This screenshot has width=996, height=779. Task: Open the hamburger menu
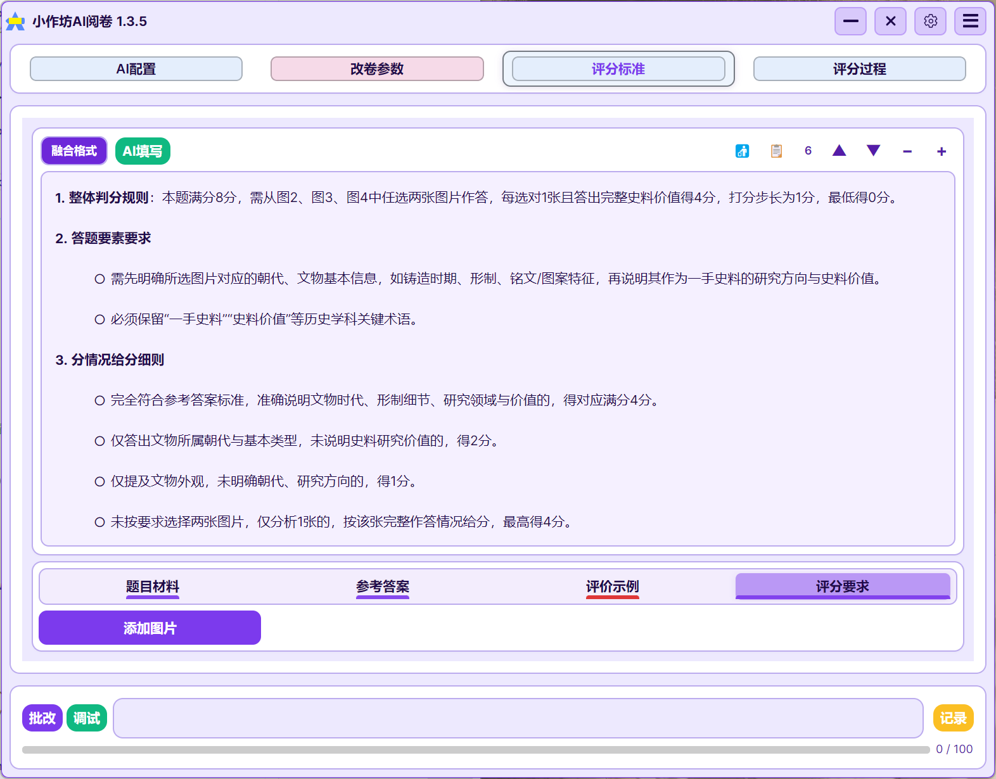tap(970, 22)
